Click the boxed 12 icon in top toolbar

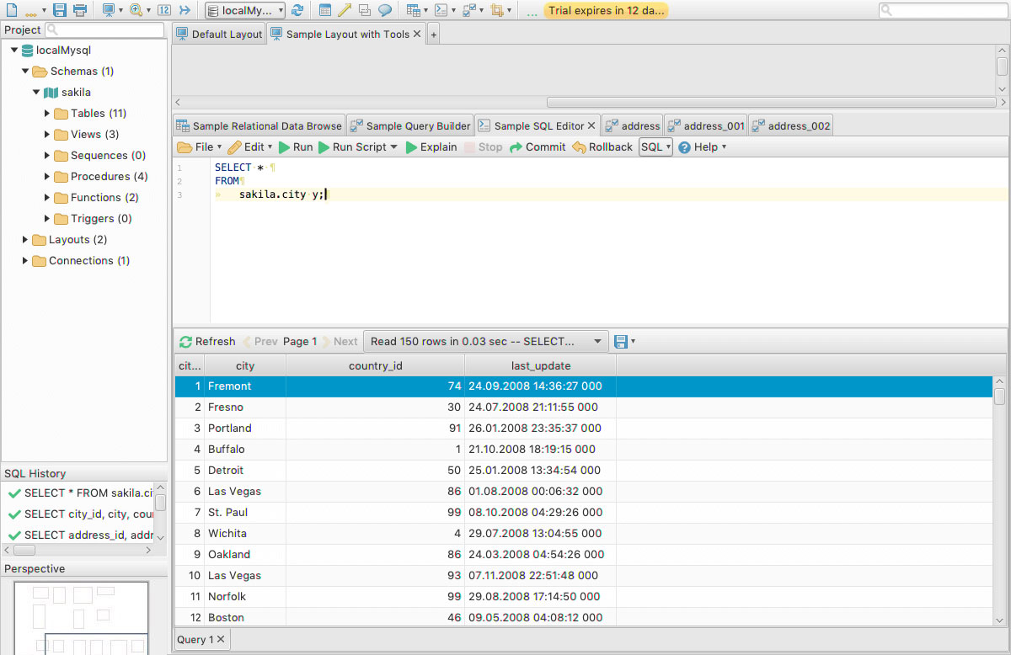click(164, 10)
